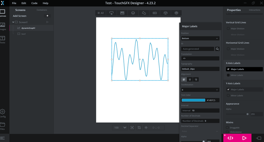Click the ID Auto-generated input field
This screenshot has width=264, height=142.
[198, 49]
